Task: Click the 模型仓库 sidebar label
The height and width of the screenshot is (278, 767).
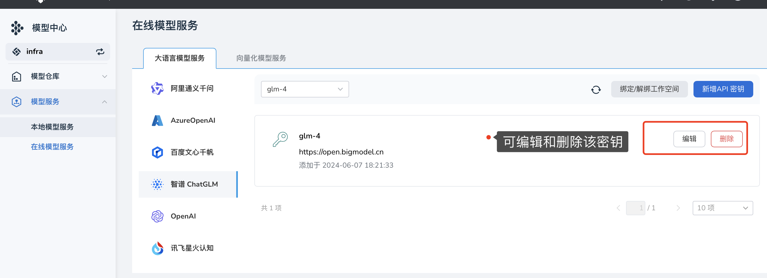Action: coord(45,77)
